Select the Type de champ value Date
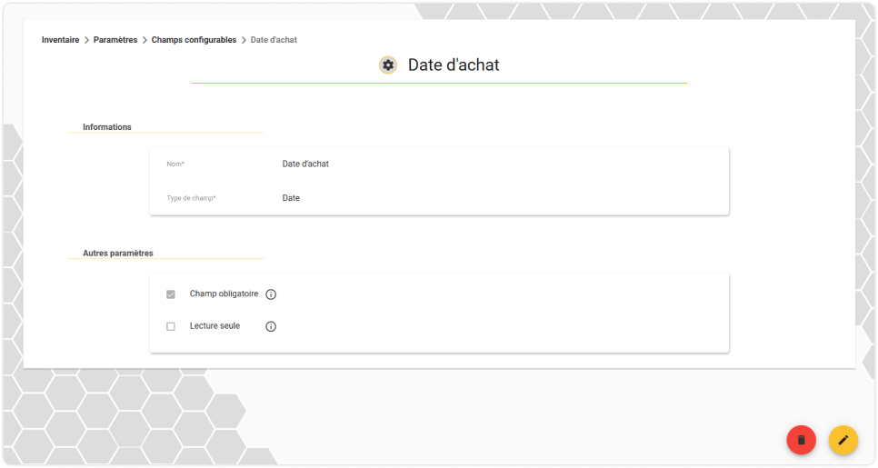 [291, 198]
